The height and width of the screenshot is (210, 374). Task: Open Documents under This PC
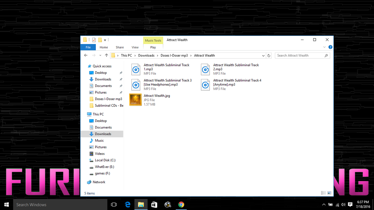coord(103,127)
